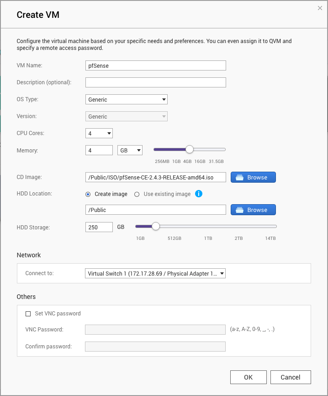Open the Connect to network dropdown
328x396 pixels.
pyautogui.click(x=155, y=274)
